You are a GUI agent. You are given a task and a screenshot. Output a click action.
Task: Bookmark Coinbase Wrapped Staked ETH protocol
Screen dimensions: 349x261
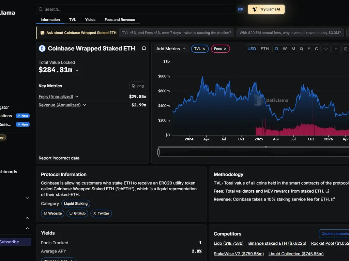[144, 48]
